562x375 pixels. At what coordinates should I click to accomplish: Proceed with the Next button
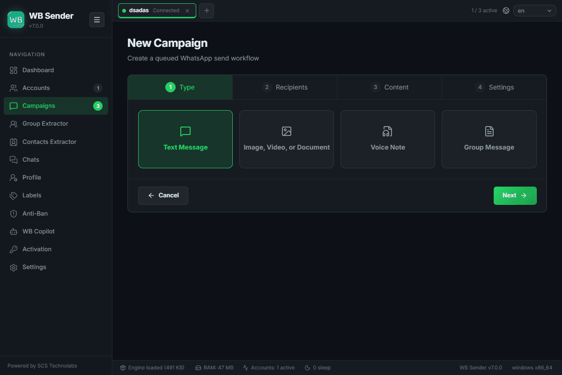click(515, 195)
